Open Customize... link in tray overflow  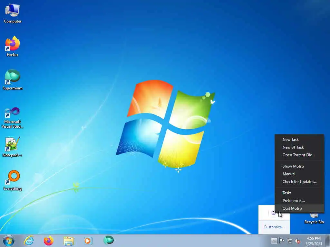[274, 227]
